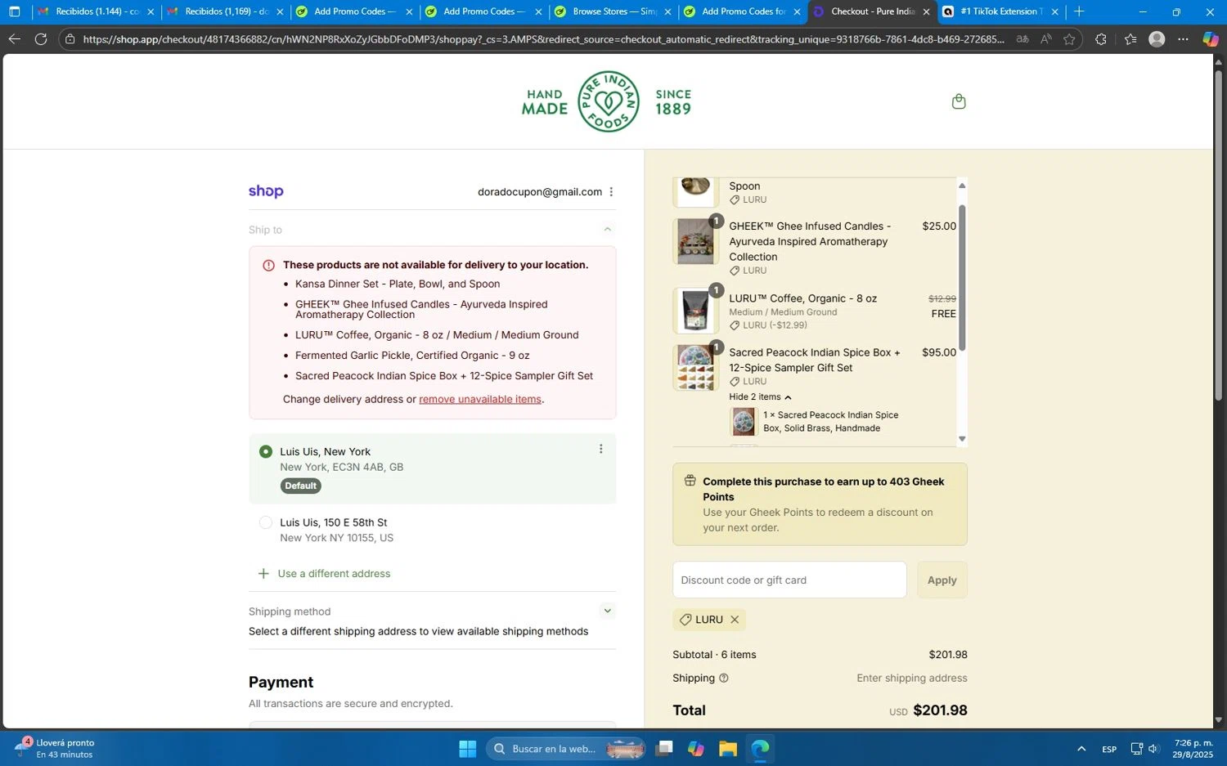
Task: Click the Shop logo
Action: (x=266, y=191)
